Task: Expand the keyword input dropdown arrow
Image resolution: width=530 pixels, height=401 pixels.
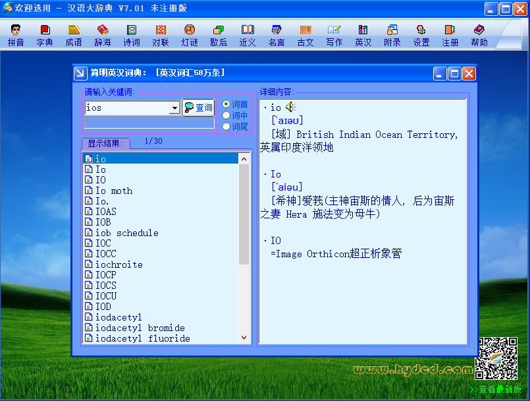Action: (174, 108)
